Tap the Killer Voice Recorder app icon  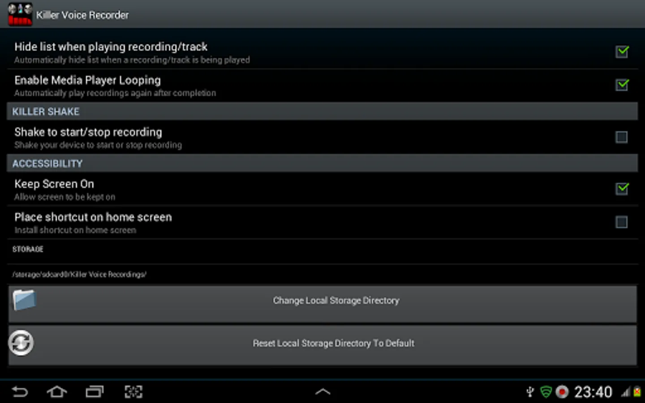(20, 14)
